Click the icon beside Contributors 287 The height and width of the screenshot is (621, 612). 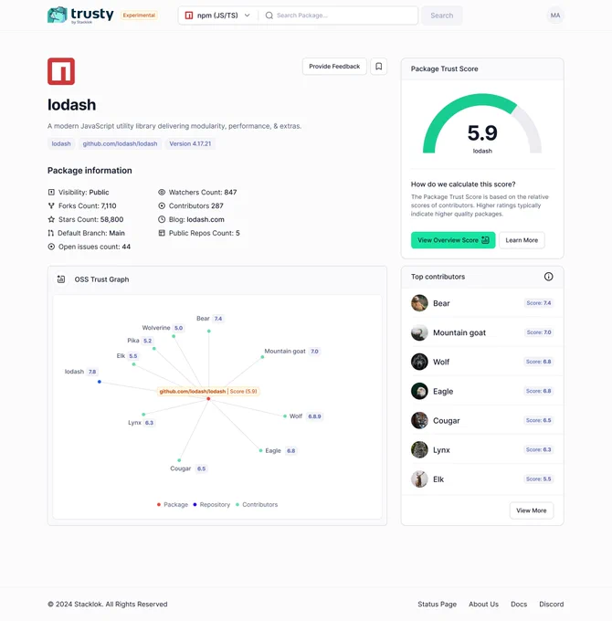(162, 205)
